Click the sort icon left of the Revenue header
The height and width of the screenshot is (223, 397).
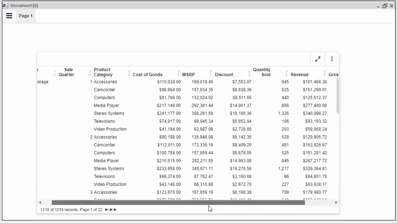287,73
